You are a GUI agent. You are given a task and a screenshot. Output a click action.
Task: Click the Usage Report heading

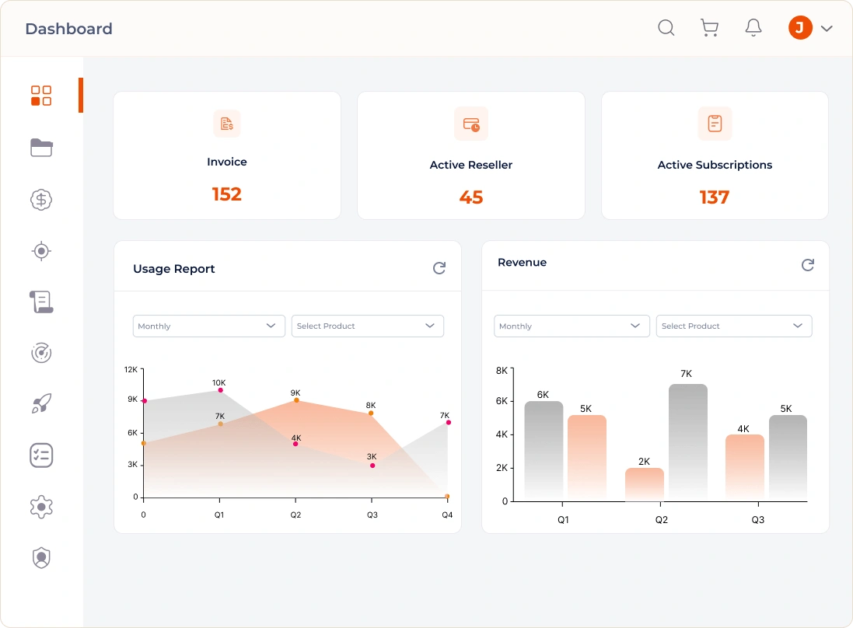point(174,269)
